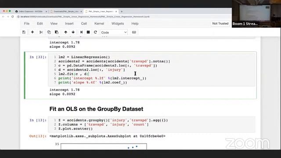The width and height of the screenshot is (281, 158).
Task: Click the accidents.groupby code line
Action: tap(113, 120)
